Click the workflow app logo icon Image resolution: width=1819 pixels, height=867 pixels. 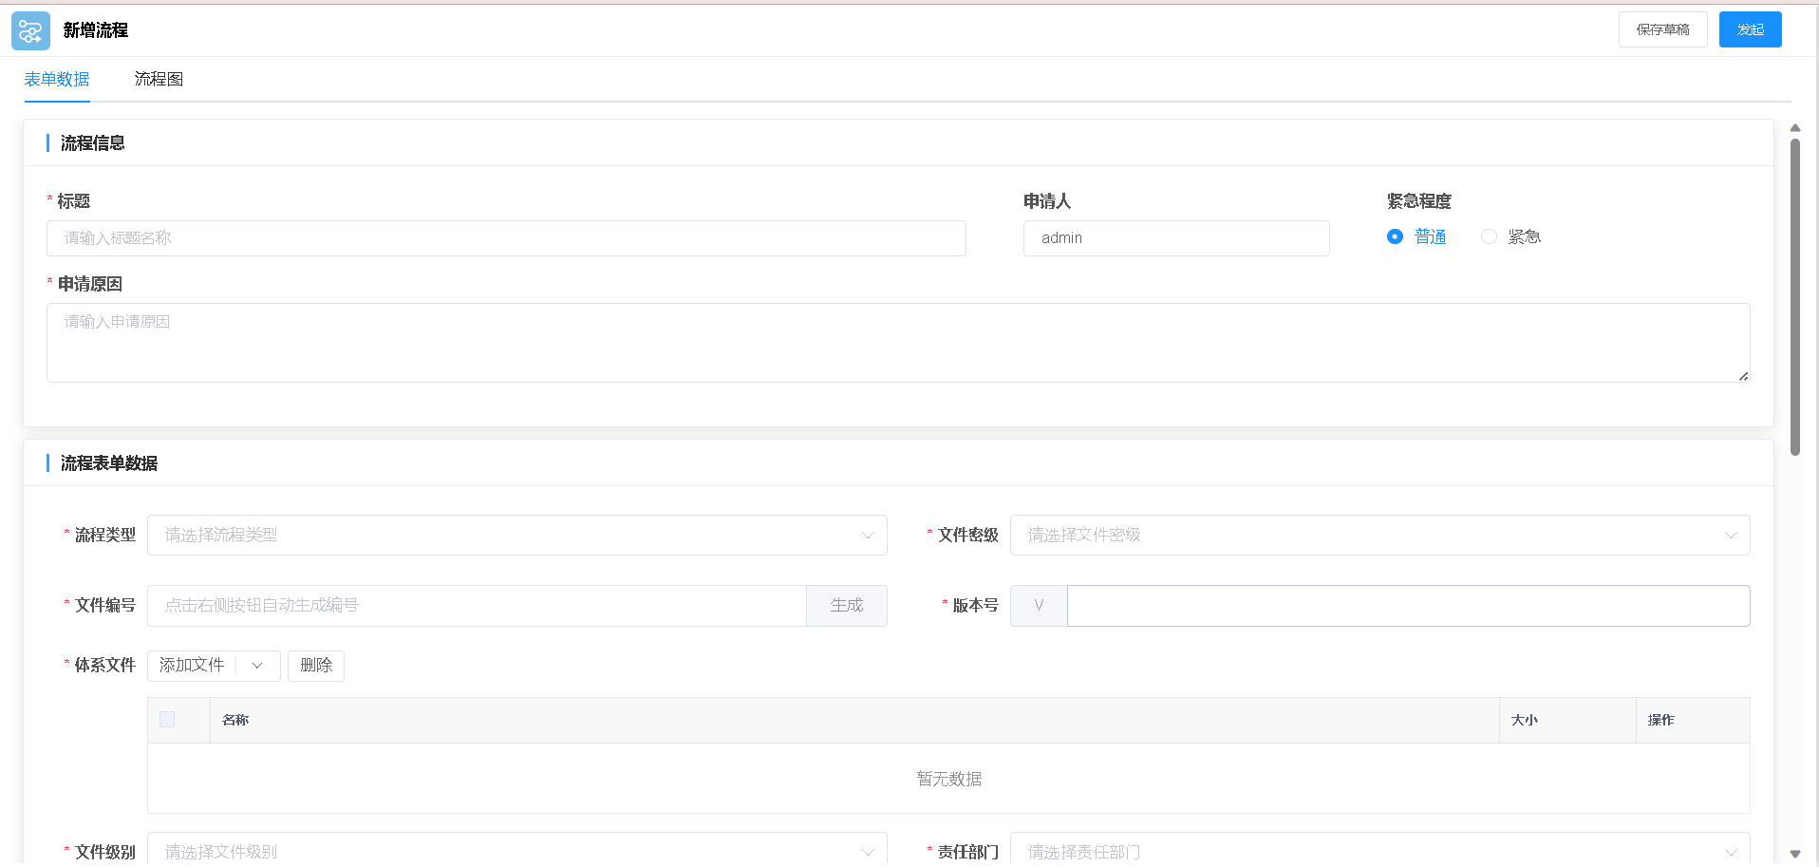[x=29, y=30]
